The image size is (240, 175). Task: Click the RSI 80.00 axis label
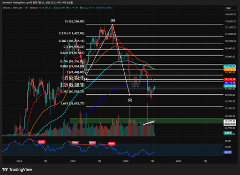coord(228,141)
